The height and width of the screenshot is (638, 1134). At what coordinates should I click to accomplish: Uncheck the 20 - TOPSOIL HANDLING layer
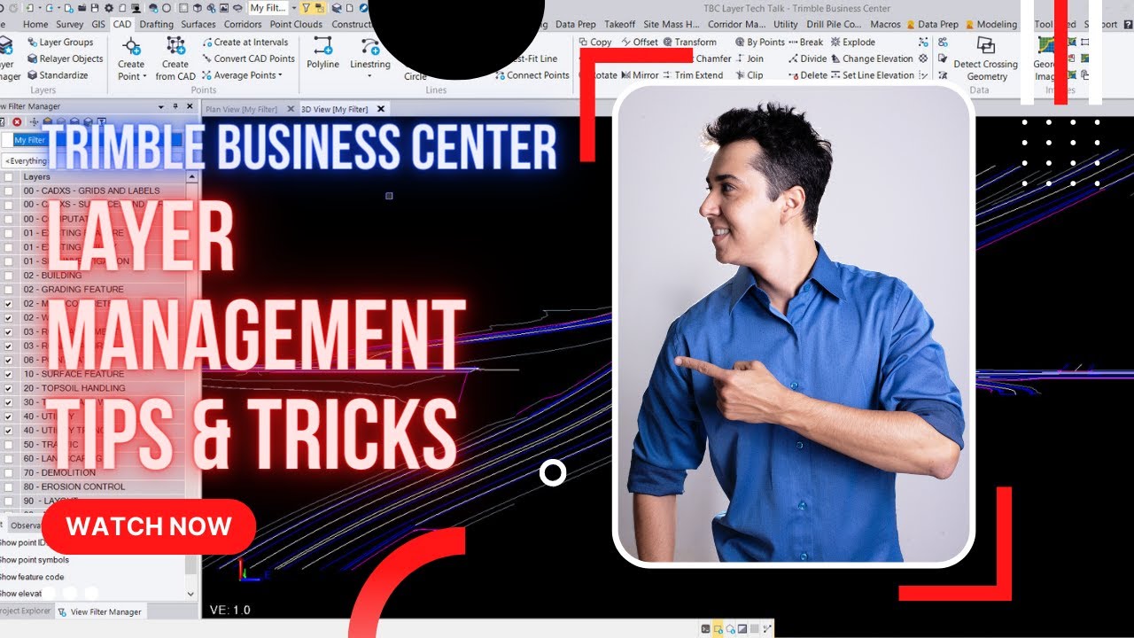9,388
